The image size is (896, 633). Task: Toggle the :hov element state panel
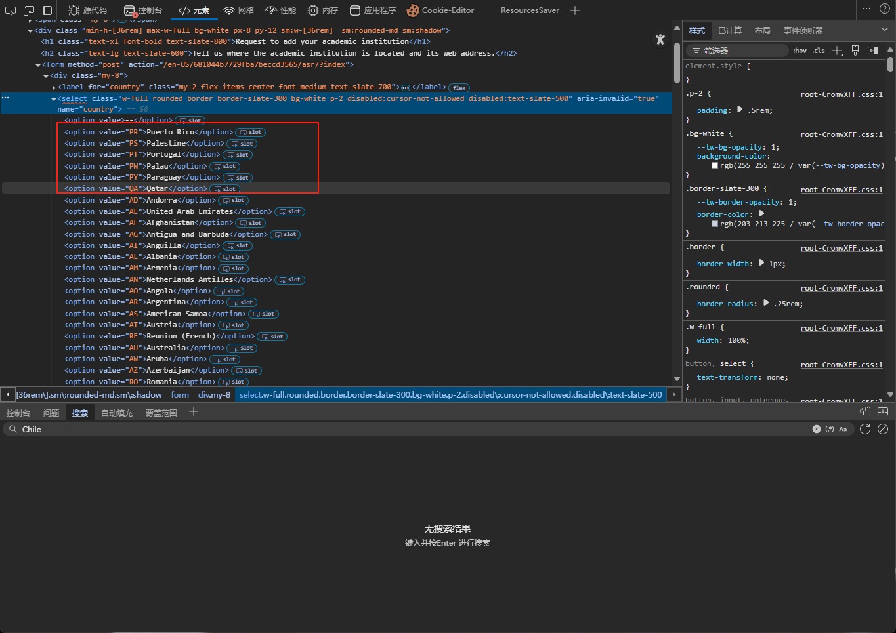point(800,51)
